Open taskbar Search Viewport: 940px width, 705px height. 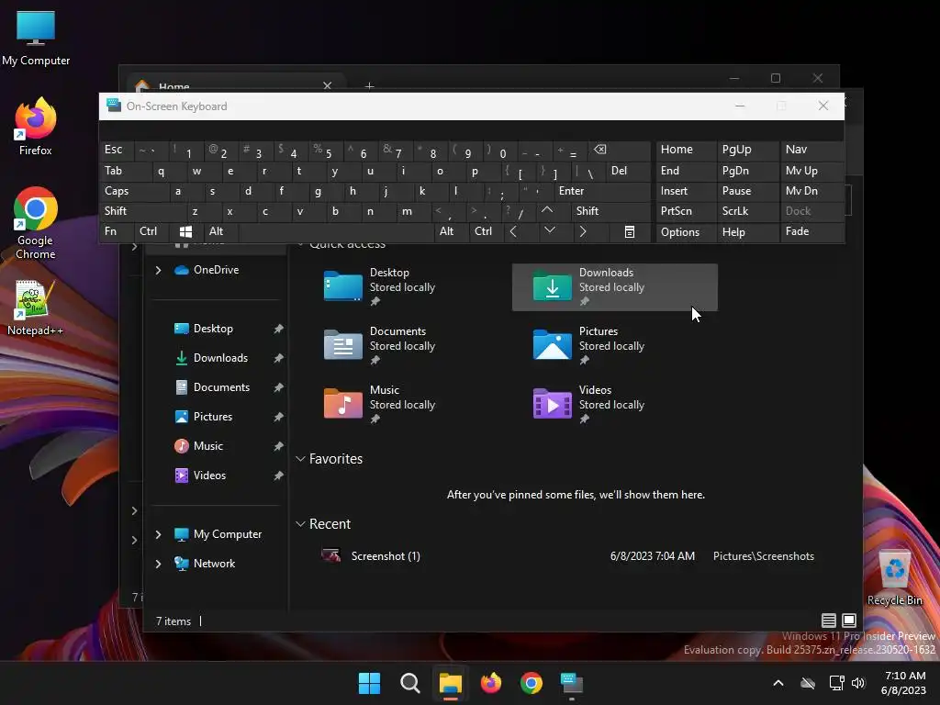pos(410,683)
